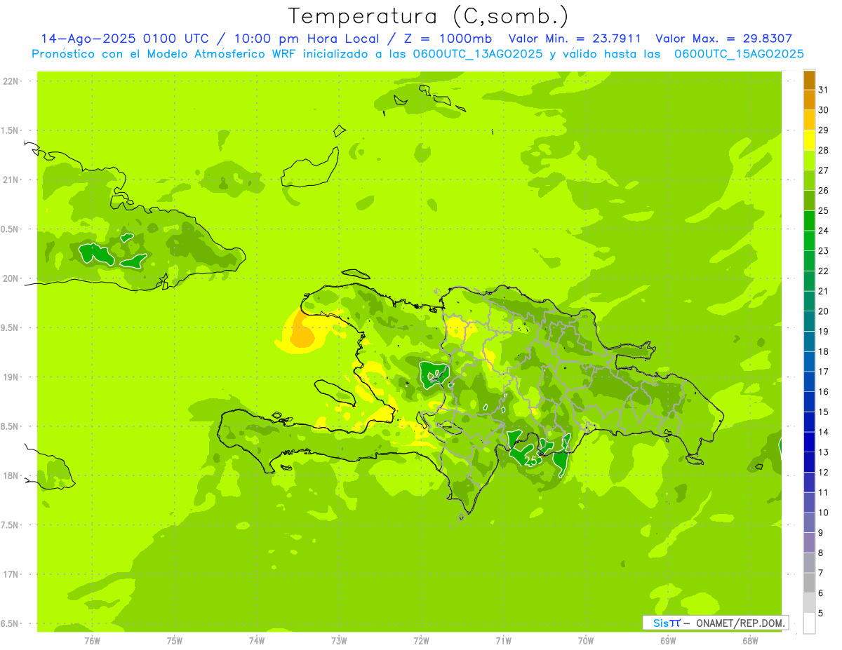Click the "21N" latitude axis label
Viewport: 842px width, 650px height.
tap(11, 180)
